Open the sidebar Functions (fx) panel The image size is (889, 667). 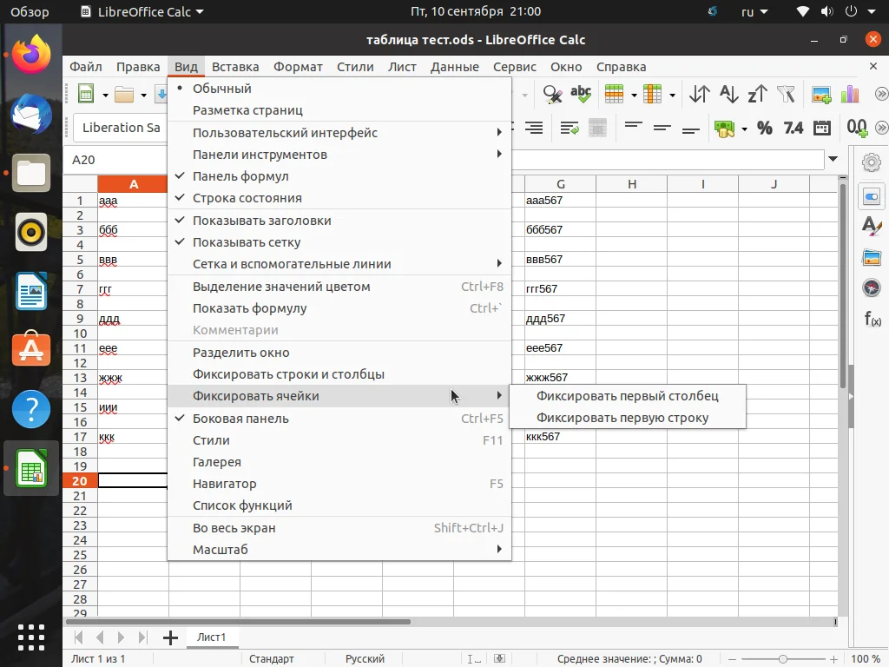(872, 319)
